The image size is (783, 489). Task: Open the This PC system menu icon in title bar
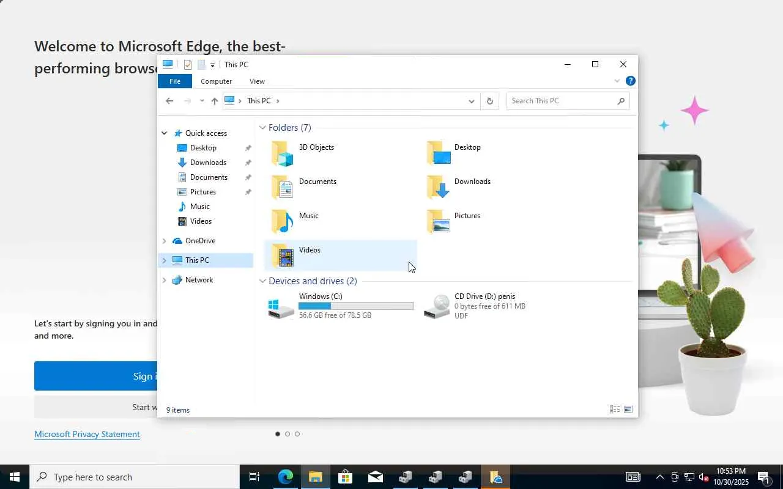click(x=168, y=64)
